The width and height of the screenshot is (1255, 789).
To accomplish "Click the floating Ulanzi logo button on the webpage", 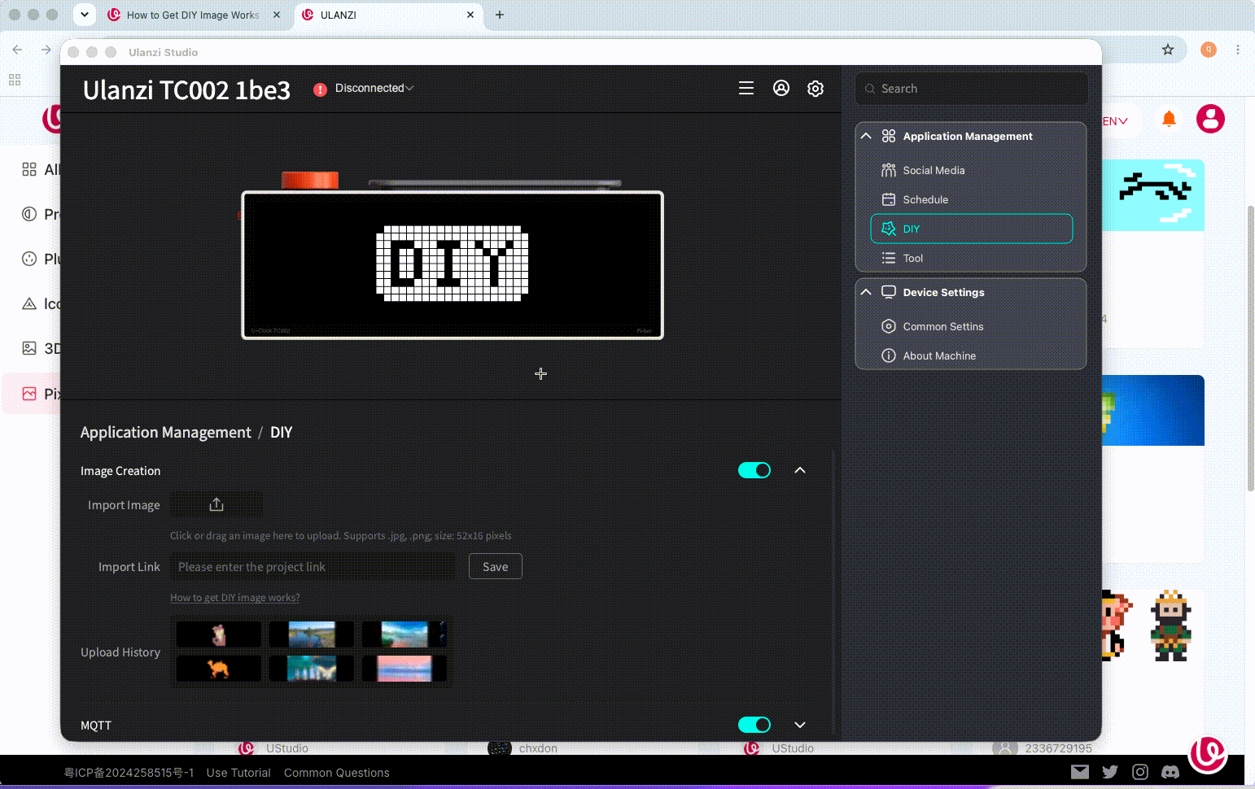I will pos(1208,754).
